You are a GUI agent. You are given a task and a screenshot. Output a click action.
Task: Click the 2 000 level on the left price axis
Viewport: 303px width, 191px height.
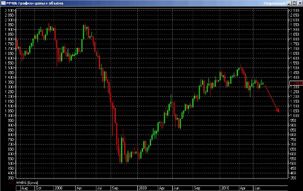tap(9, 20)
